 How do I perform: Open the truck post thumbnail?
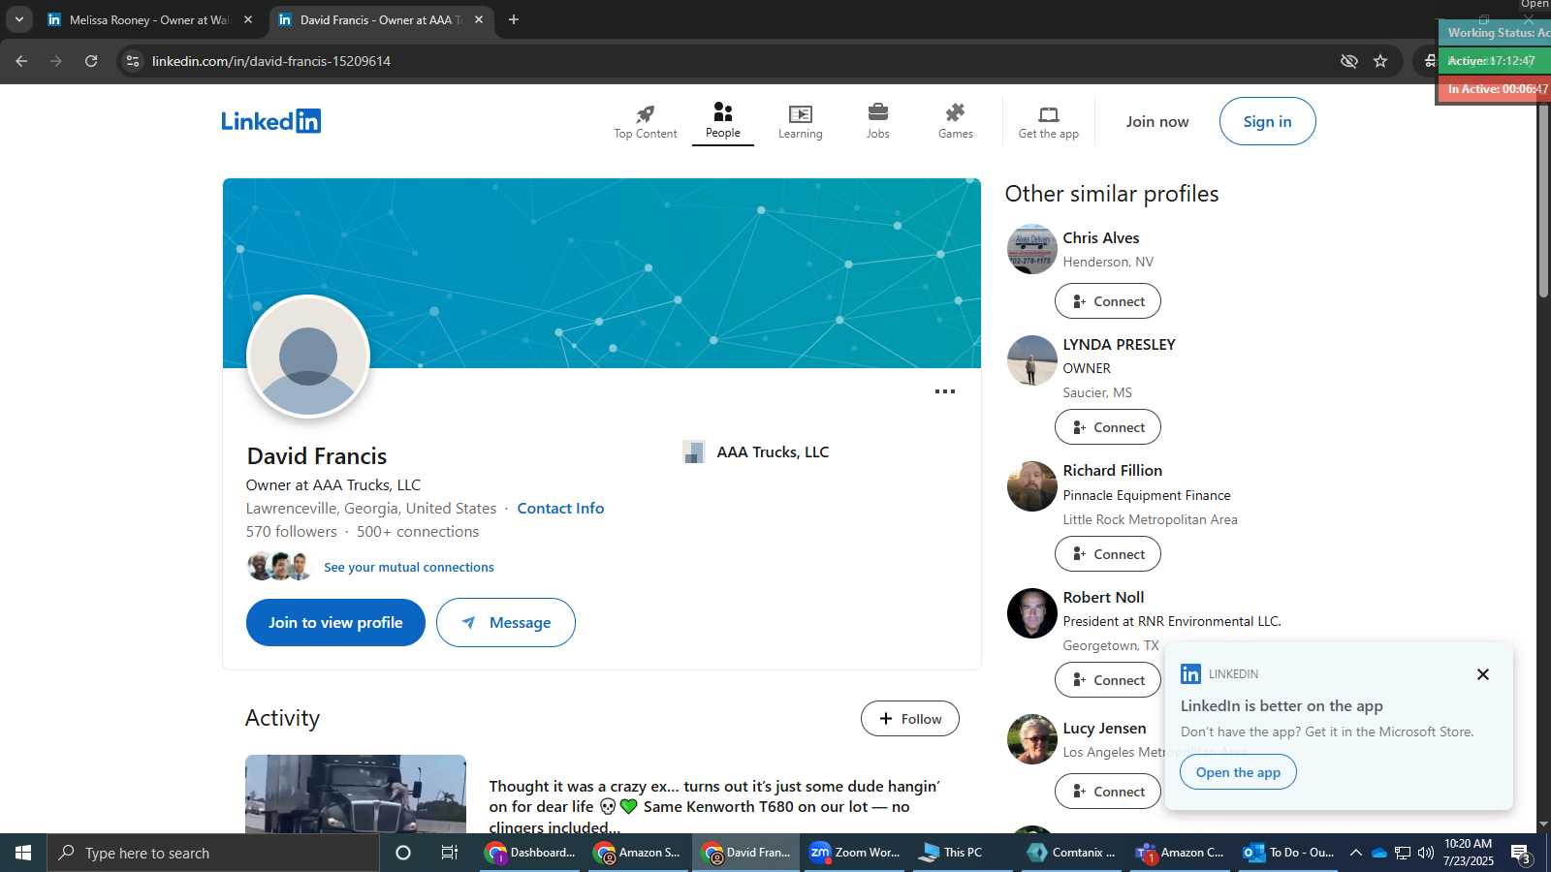tap(355, 794)
